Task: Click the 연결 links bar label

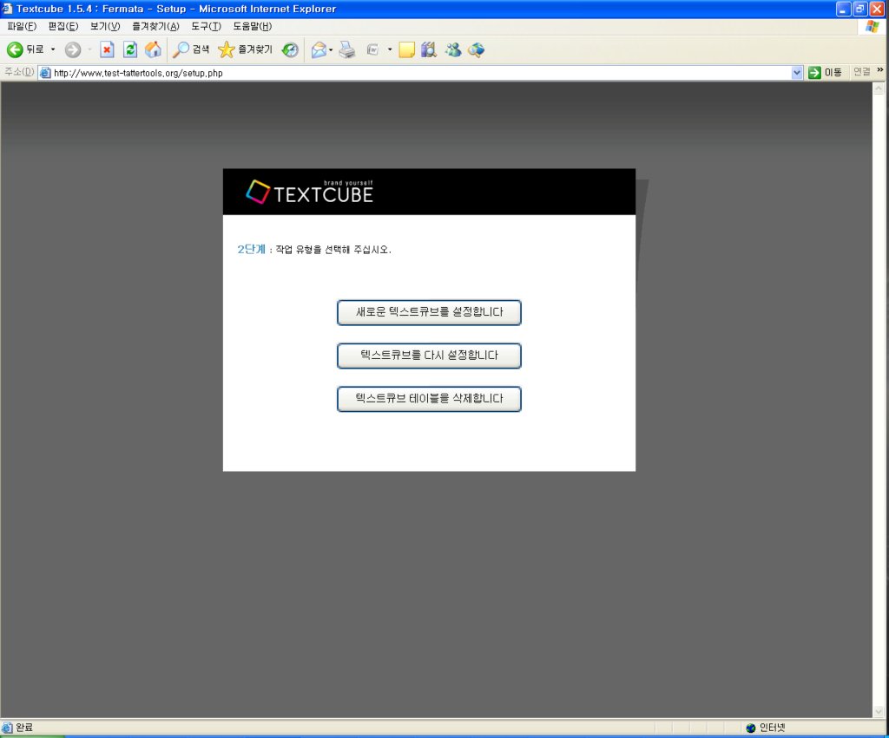Action: coord(862,72)
